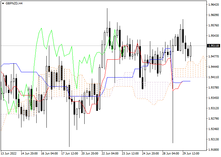This screenshot has width=221, height=157.
Task: Click price scale value 1.91800
Action: [x=213, y=150]
